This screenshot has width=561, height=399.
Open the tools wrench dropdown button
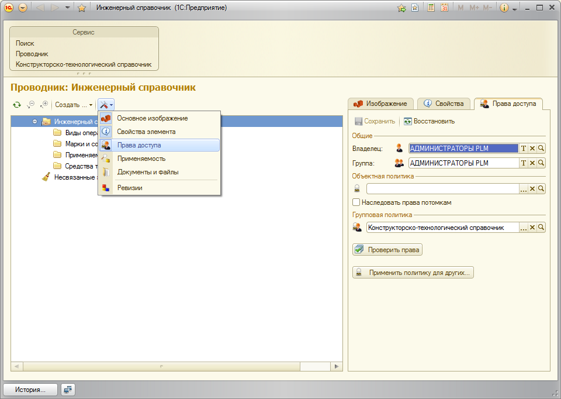(106, 105)
